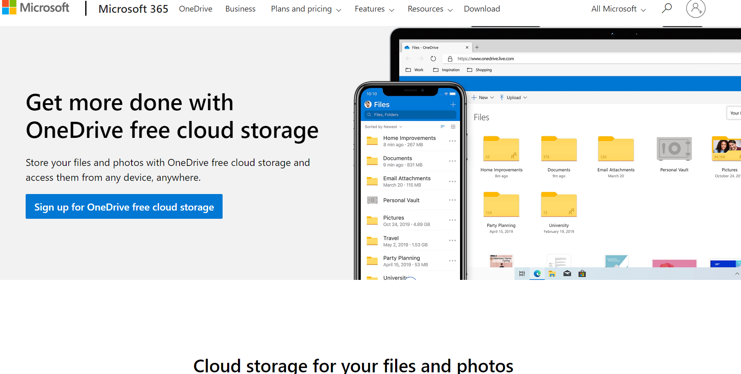Expand Sorted by Newest on phone

pyautogui.click(x=384, y=127)
